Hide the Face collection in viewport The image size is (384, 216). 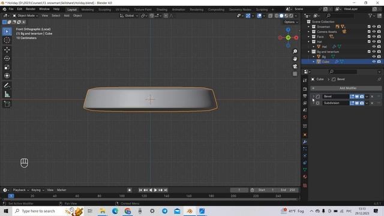(374, 37)
